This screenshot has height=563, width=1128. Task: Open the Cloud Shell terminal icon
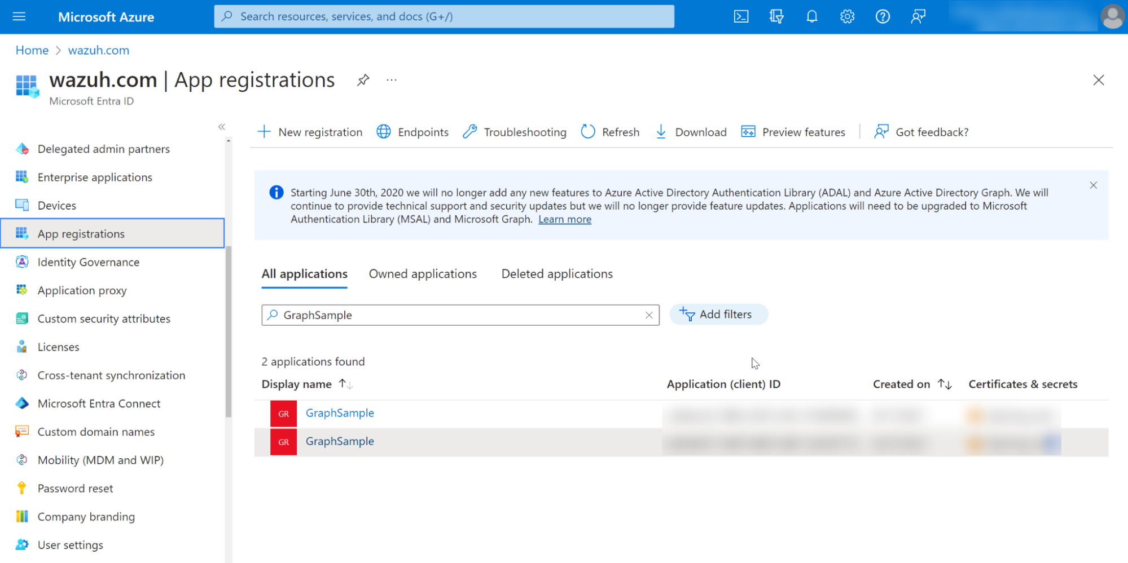741,17
